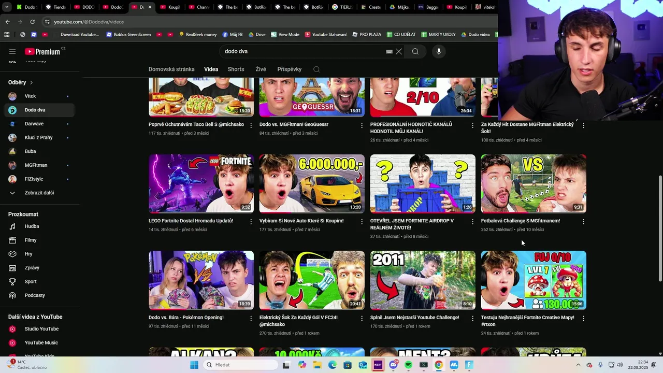
Task: Click the page vertical scrollbar thumb
Action: click(660, 228)
